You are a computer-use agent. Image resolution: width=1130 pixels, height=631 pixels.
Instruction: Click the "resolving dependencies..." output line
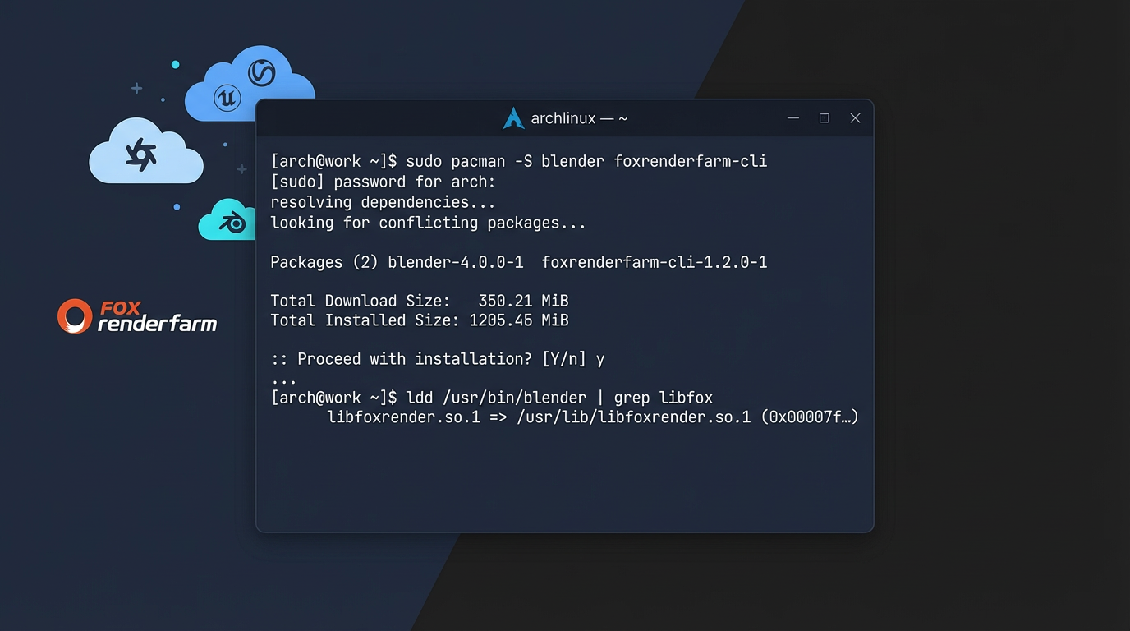pyautogui.click(x=383, y=202)
